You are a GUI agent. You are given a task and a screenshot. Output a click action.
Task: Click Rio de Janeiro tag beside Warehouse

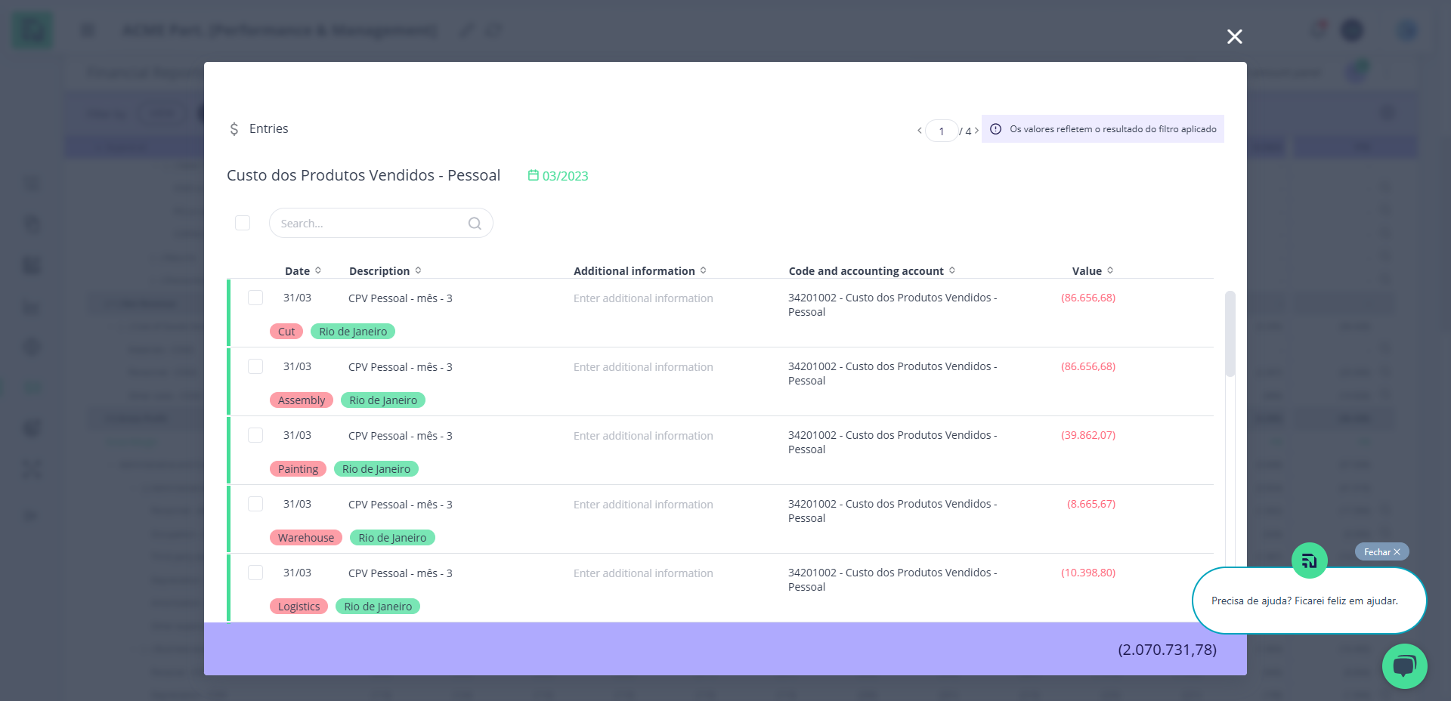pos(392,538)
